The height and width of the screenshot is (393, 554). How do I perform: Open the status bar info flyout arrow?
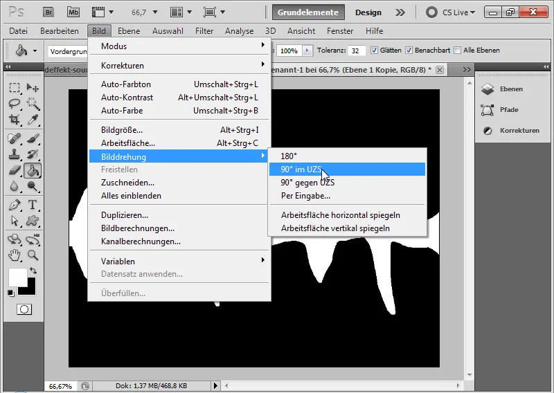pyautogui.click(x=215, y=385)
